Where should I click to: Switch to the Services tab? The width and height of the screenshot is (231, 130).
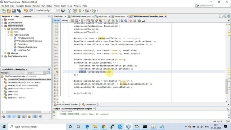(x=27, y=17)
